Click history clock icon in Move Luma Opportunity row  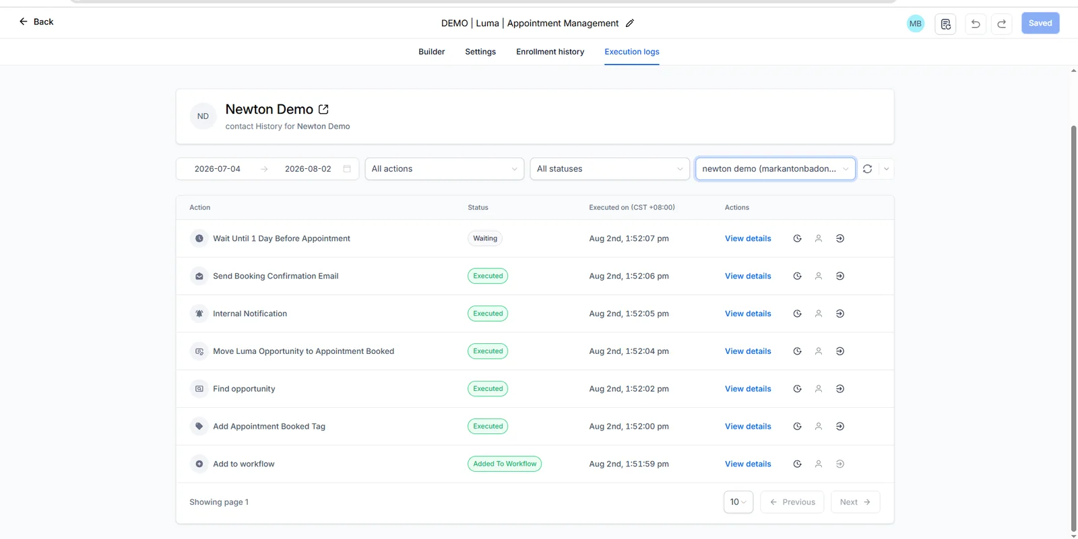[797, 352]
